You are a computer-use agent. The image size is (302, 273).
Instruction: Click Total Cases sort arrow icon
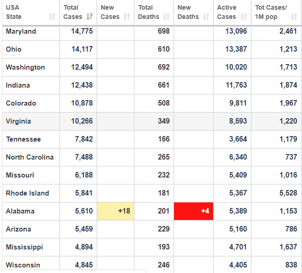coord(90,17)
